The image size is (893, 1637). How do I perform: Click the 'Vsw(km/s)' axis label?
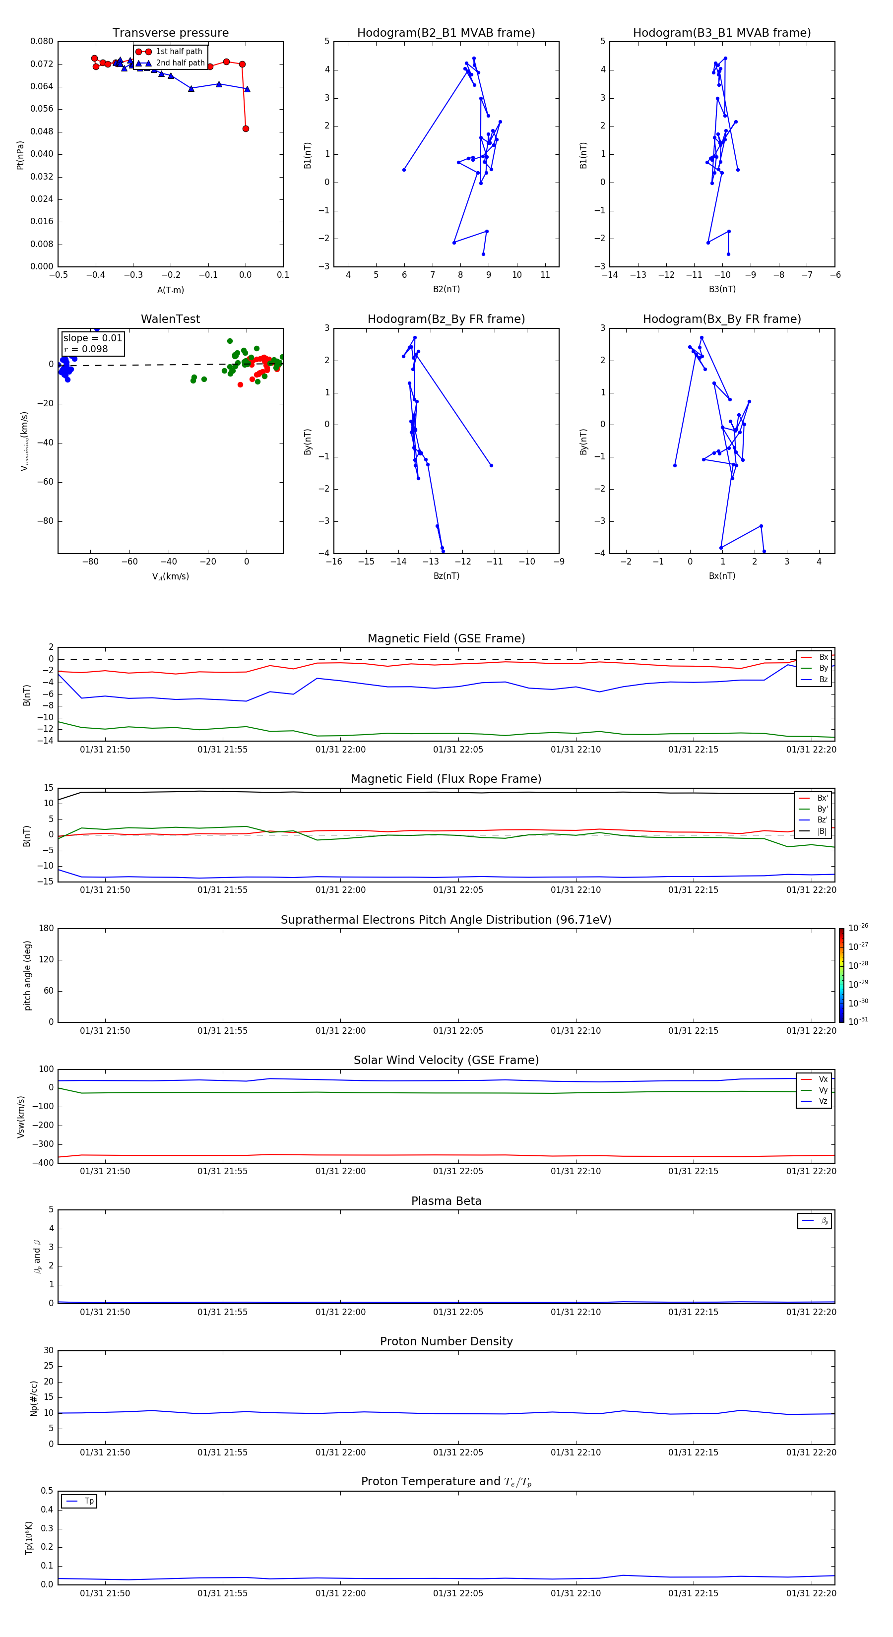(x=21, y=1117)
